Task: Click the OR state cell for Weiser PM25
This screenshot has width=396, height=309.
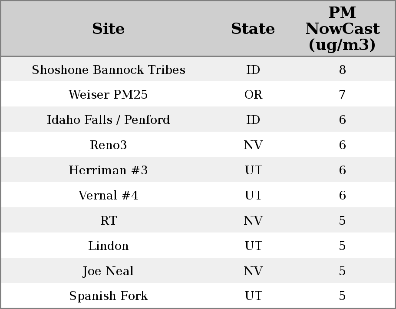Action: click(x=253, y=95)
